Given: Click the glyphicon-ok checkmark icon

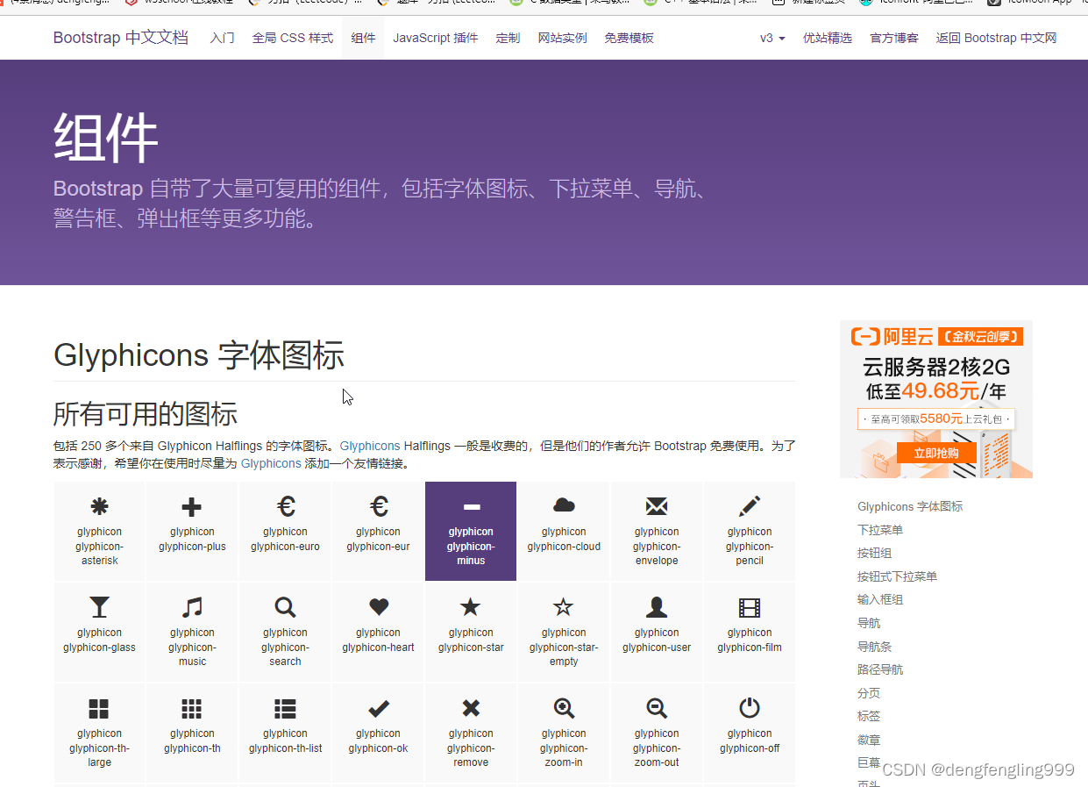Looking at the screenshot, I should coord(379,708).
